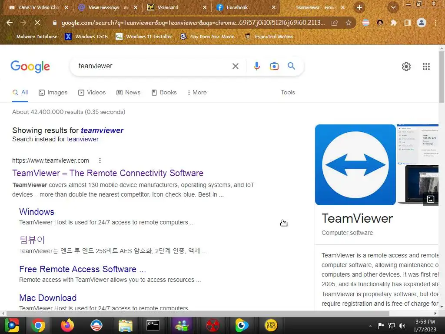Launch Firefox from the taskbar
445x334 pixels.
click(67, 325)
